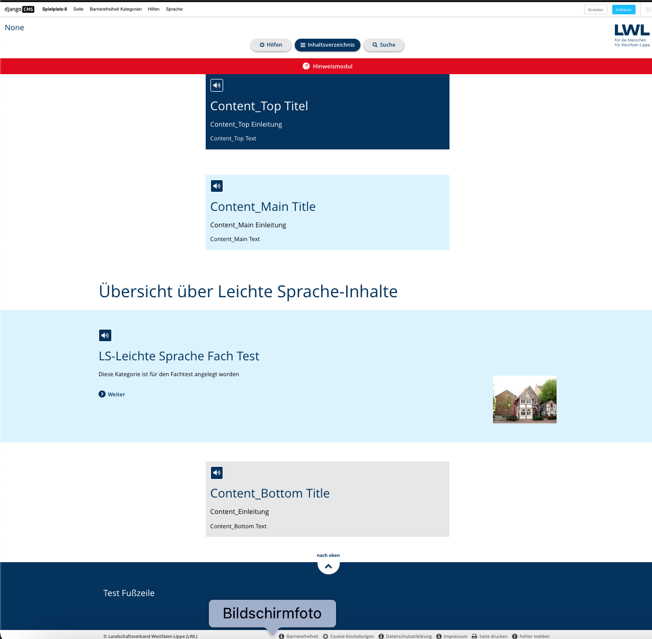Open the Seite menu in CMS toolbar
The width and height of the screenshot is (652, 639).
pos(78,9)
